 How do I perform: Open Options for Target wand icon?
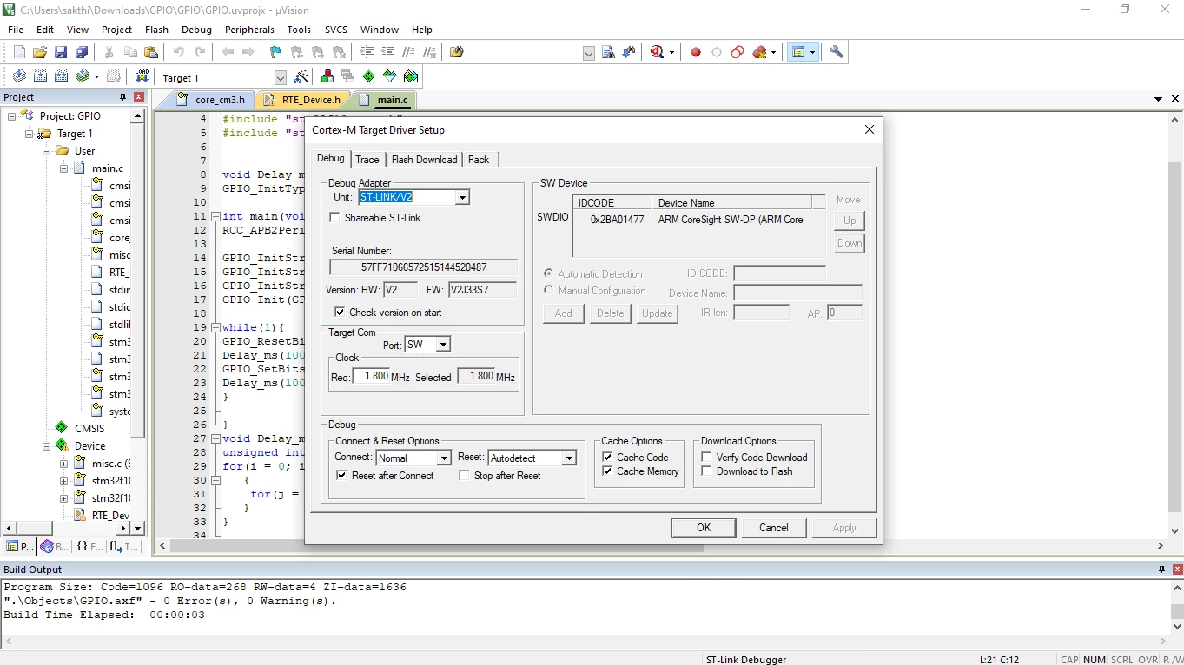click(x=301, y=76)
